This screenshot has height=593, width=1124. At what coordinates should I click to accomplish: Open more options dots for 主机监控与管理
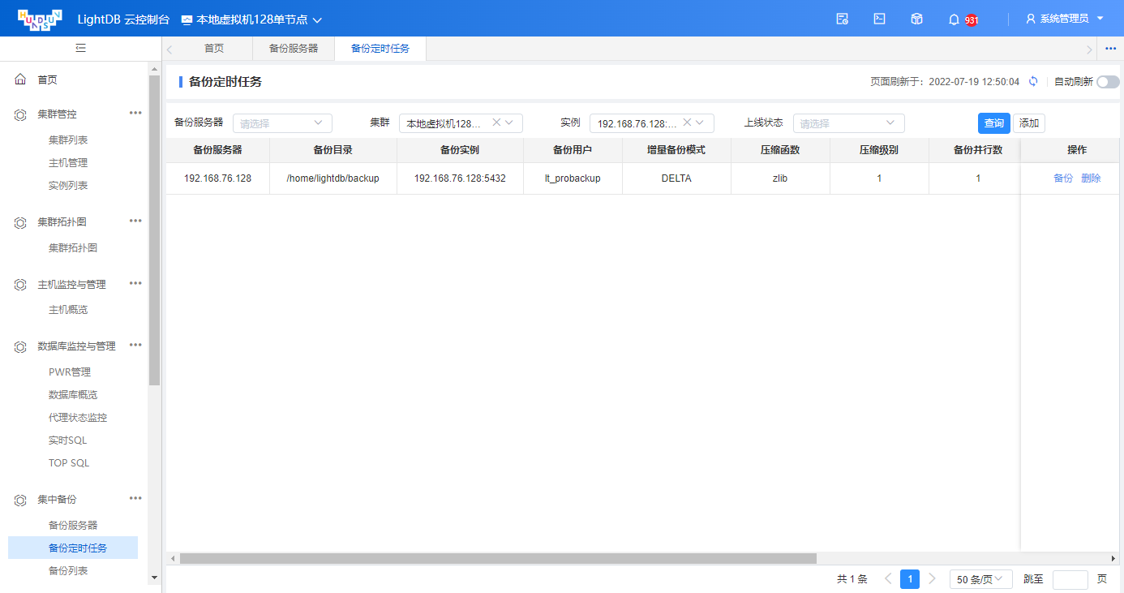point(135,283)
